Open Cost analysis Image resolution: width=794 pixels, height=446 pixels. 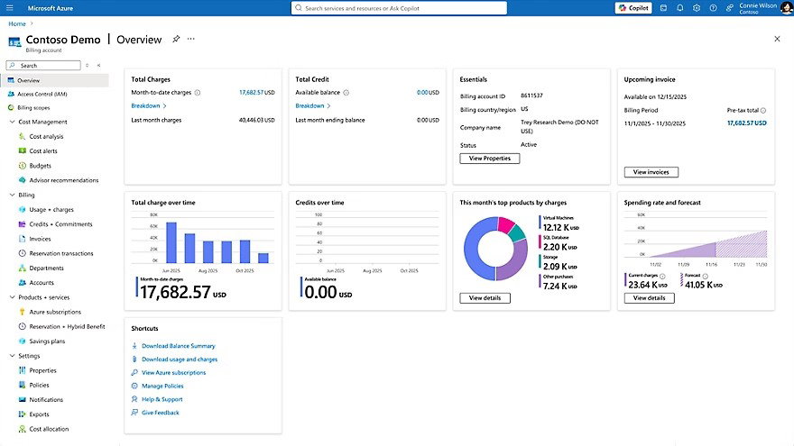pos(46,137)
